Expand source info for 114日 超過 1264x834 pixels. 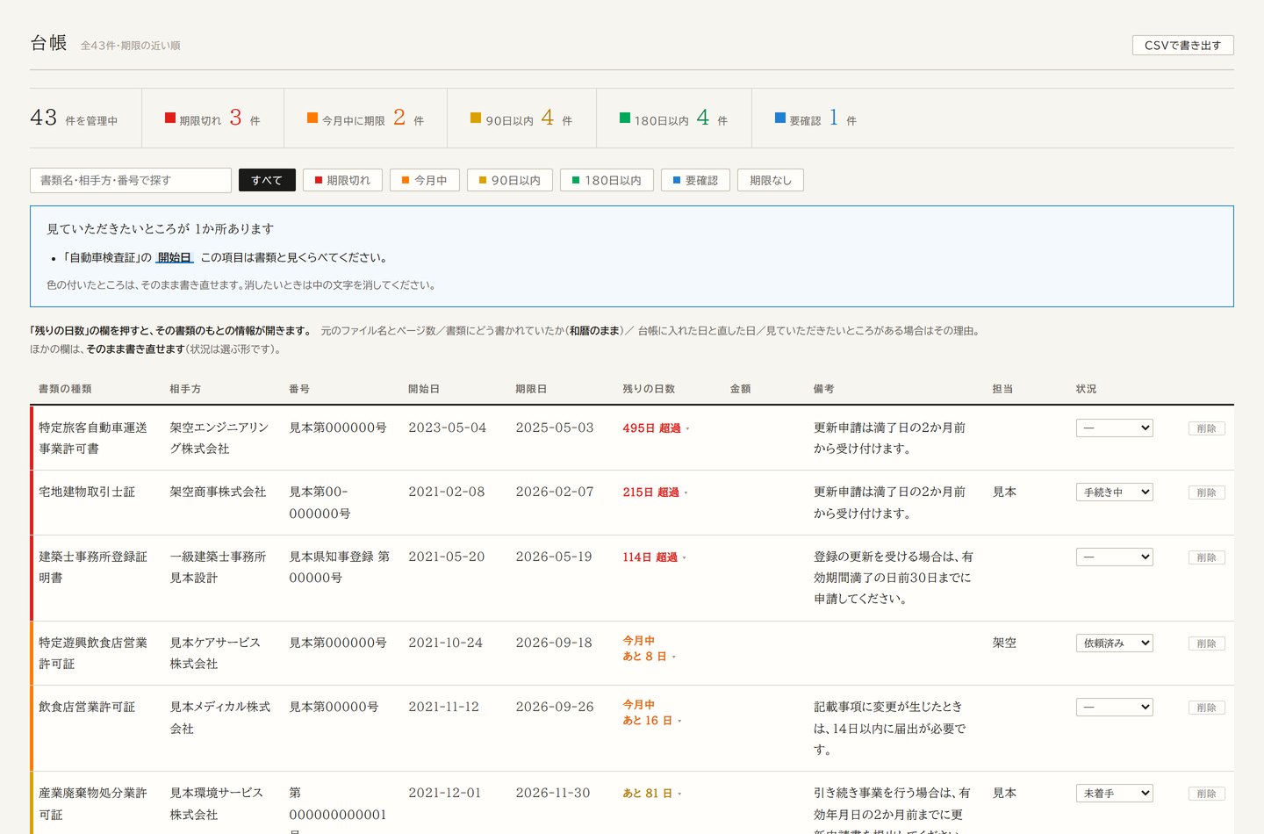coord(654,557)
